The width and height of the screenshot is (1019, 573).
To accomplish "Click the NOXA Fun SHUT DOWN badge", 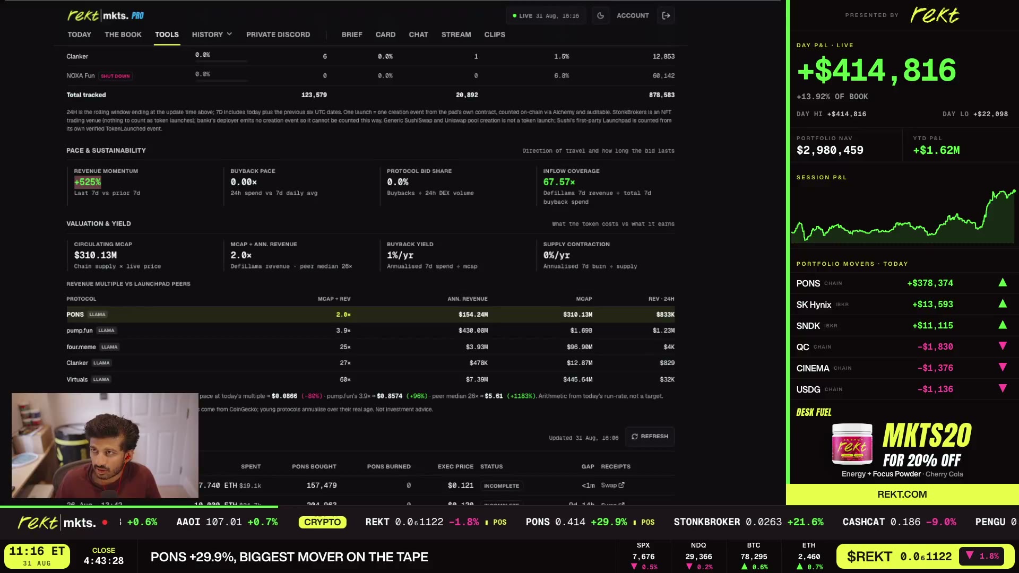I will coord(115,76).
